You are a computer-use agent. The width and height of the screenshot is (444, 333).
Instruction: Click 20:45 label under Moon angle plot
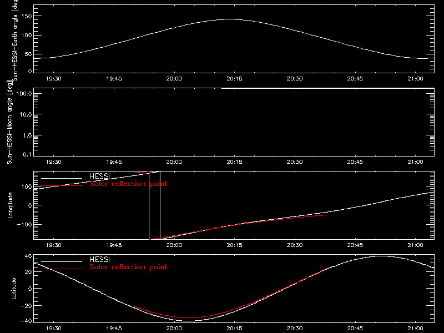tap(355, 162)
